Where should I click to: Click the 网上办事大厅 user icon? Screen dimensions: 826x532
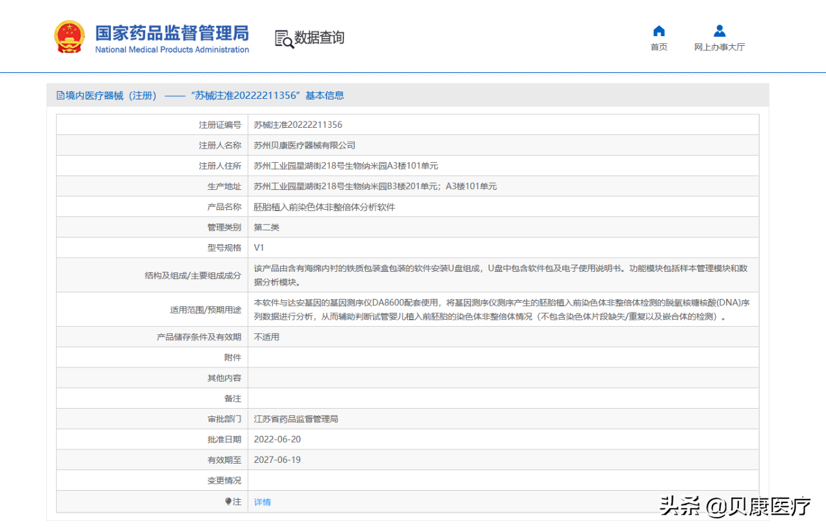[720, 31]
